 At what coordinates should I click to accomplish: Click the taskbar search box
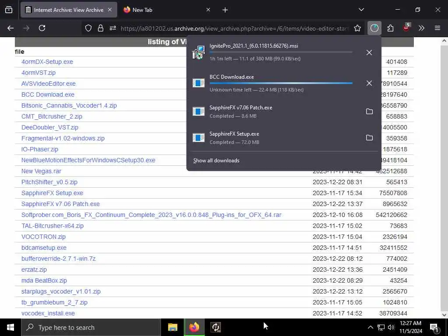point(91,327)
